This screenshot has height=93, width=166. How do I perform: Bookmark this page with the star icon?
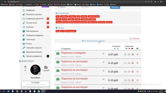click(151, 2)
